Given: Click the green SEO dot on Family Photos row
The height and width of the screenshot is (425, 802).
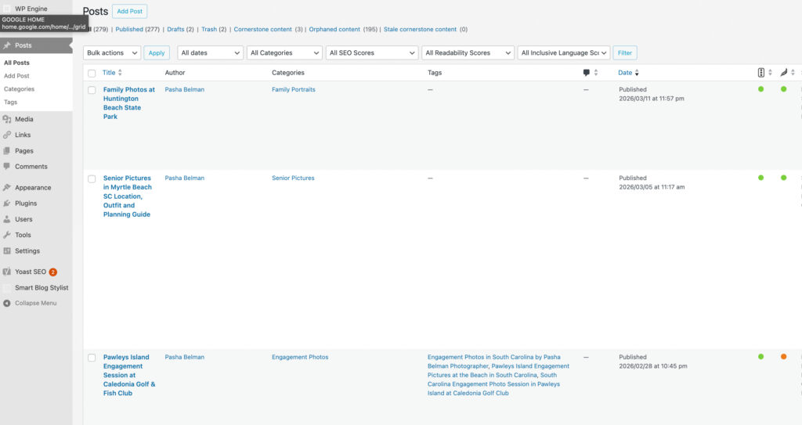Looking at the screenshot, I should pos(761,89).
